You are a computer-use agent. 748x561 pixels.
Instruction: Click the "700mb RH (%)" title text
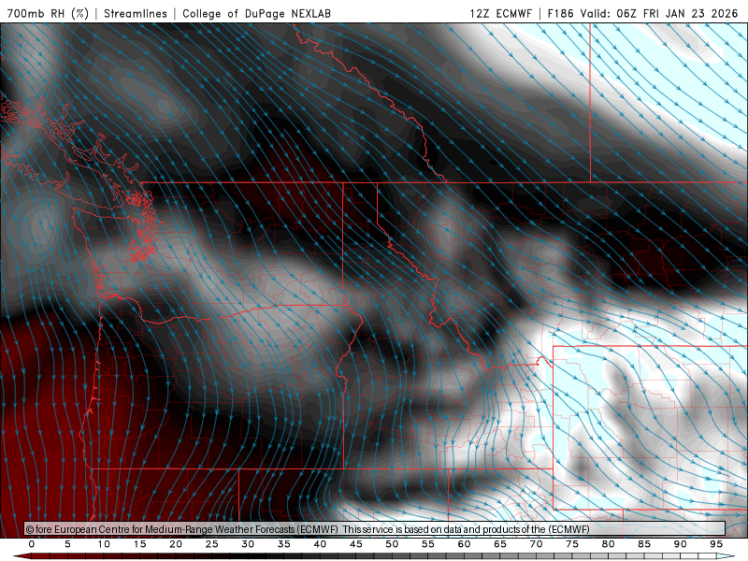coord(49,13)
